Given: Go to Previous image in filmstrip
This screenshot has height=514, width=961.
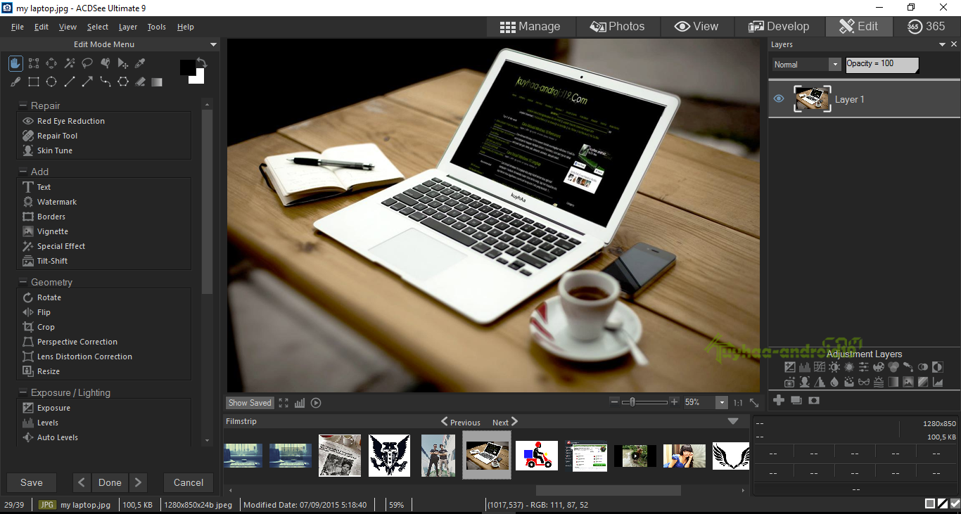Looking at the screenshot, I should (x=461, y=422).
